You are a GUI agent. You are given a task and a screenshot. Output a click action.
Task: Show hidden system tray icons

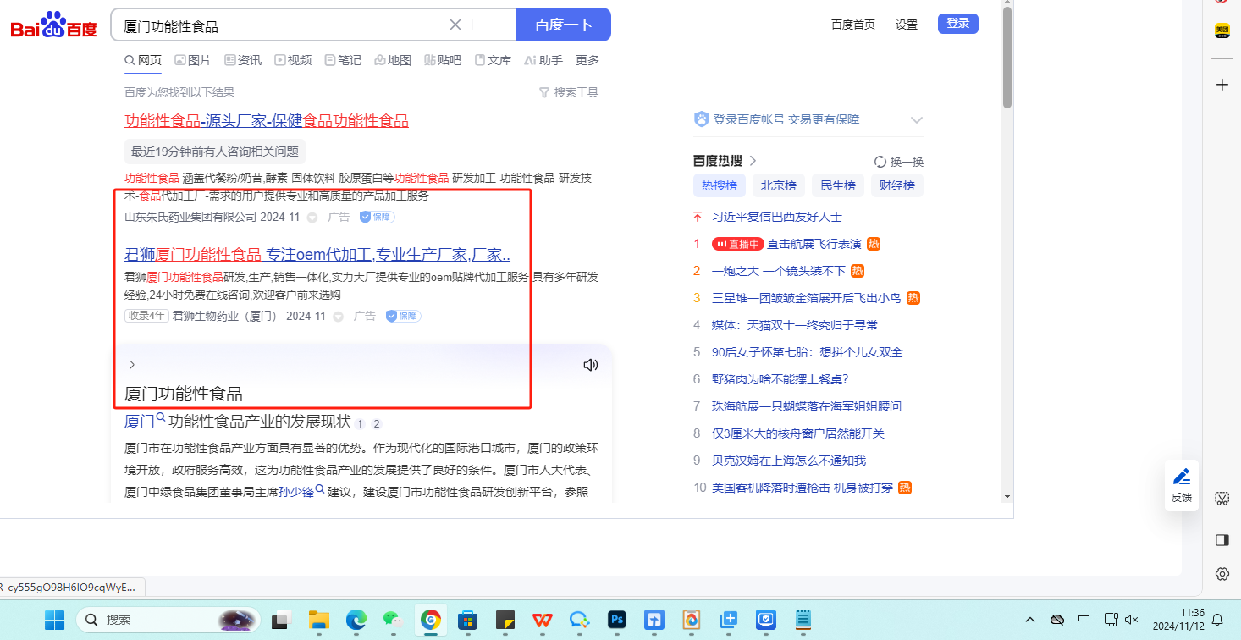[x=1030, y=620]
